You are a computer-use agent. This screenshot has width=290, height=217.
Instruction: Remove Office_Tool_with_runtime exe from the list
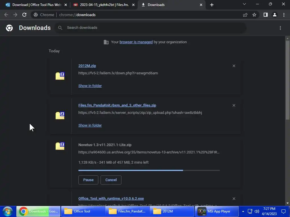[x=234, y=199]
